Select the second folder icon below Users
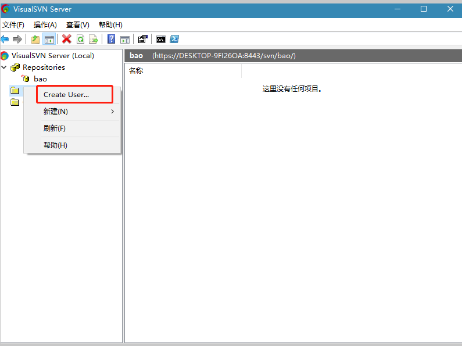The width and height of the screenshot is (462, 346). click(x=15, y=102)
